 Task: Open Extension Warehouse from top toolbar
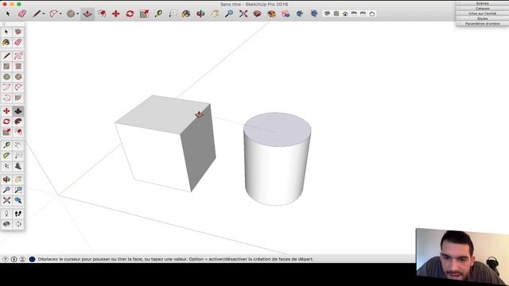point(272,14)
